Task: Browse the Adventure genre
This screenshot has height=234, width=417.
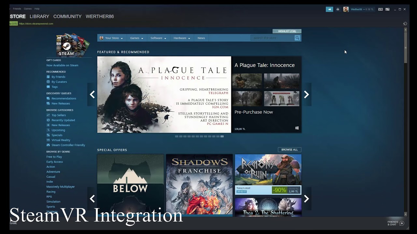Action: pos(53,172)
